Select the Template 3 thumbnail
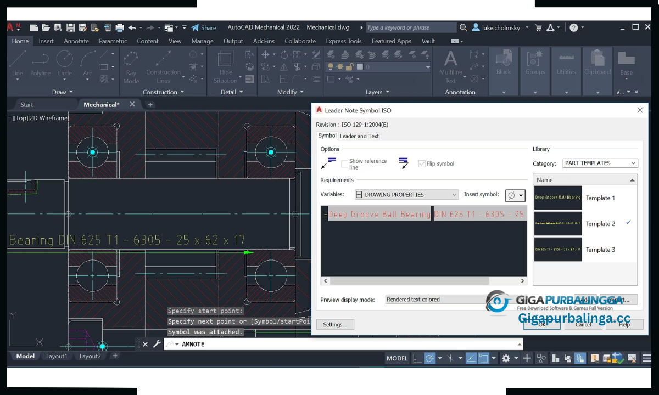 click(x=558, y=249)
